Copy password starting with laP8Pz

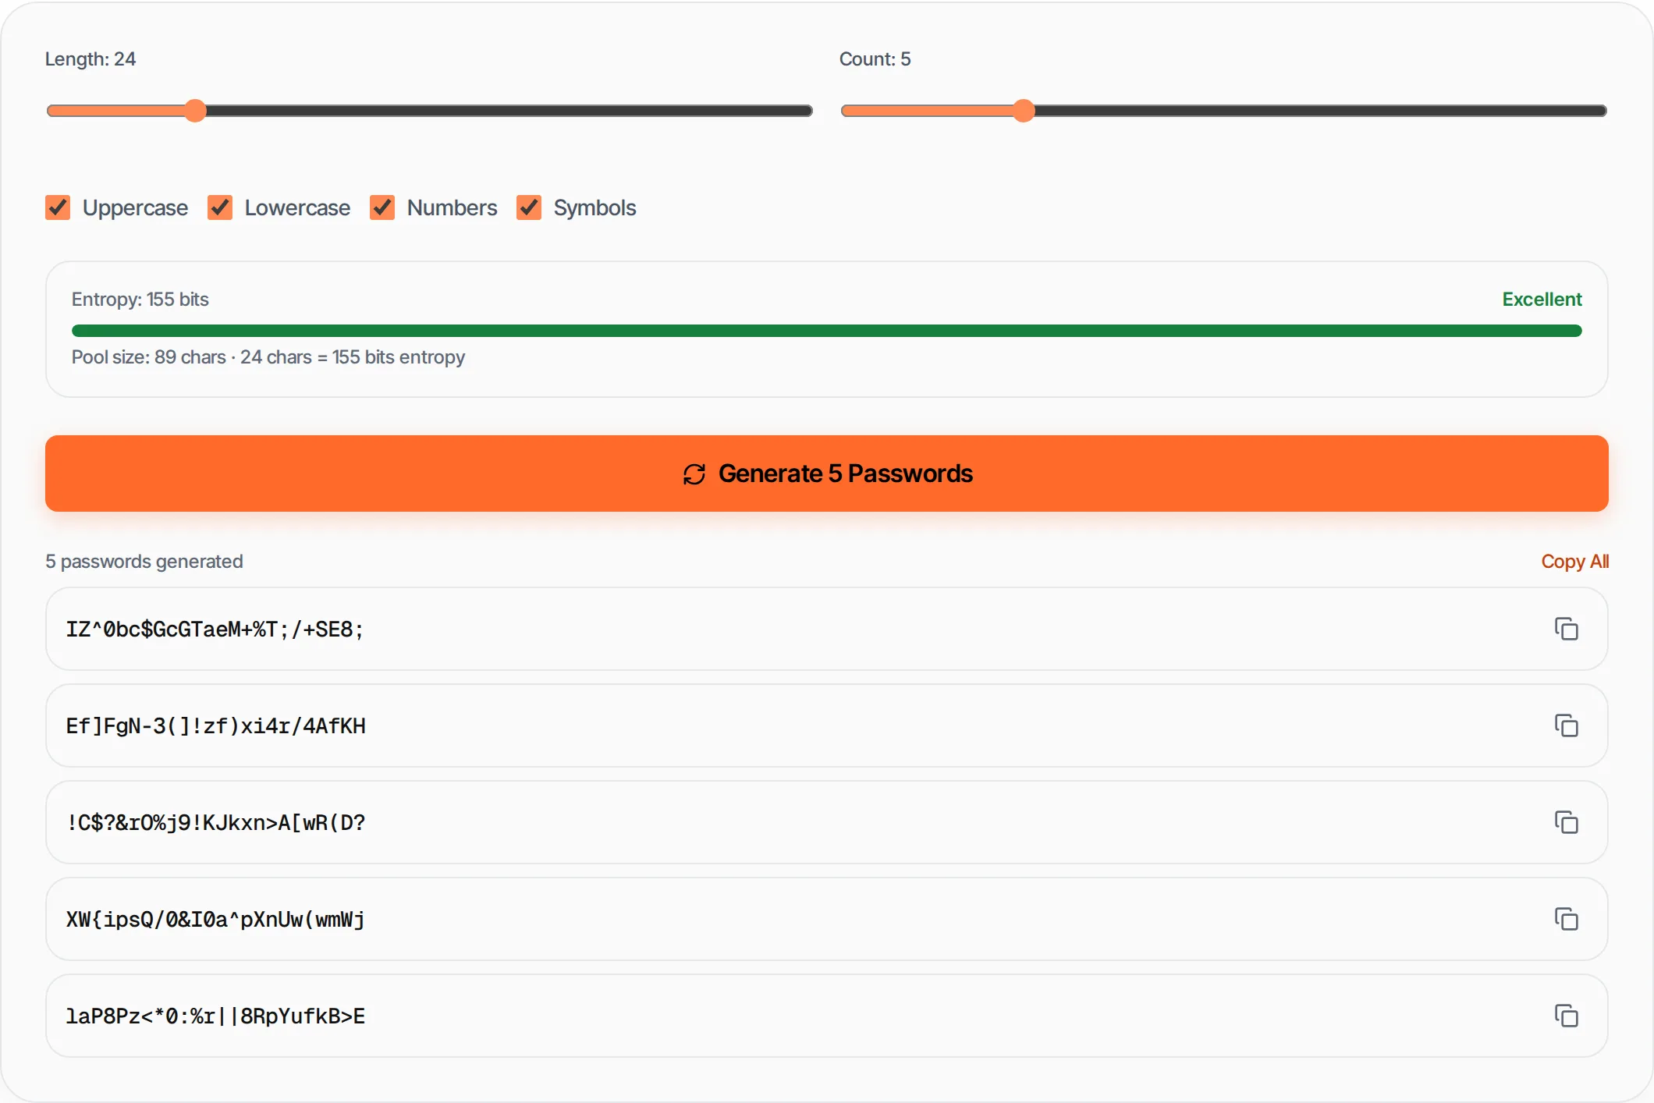(x=1566, y=1016)
